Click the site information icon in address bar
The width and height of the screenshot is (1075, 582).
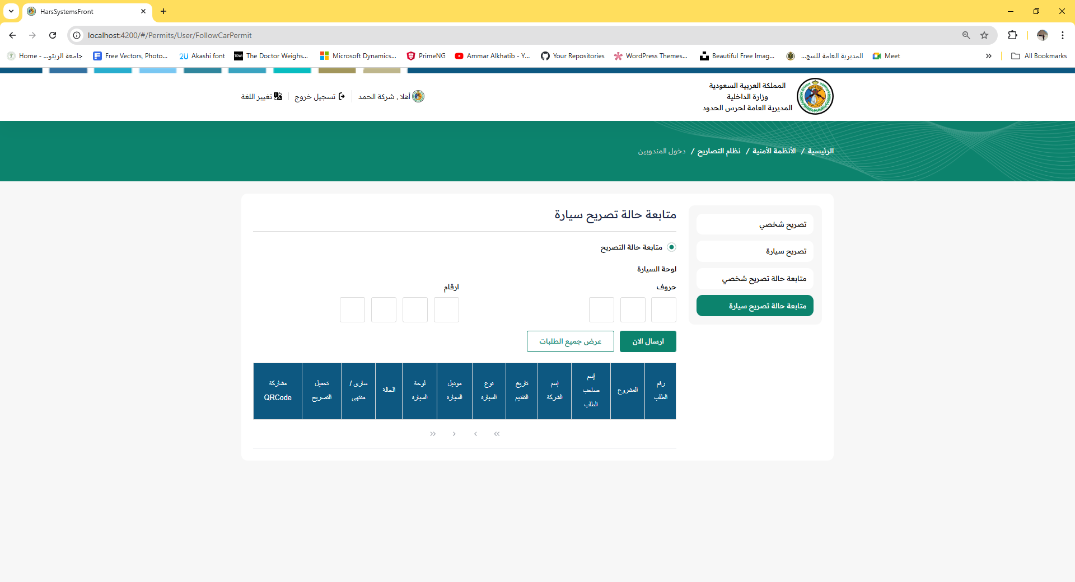(x=77, y=35)
